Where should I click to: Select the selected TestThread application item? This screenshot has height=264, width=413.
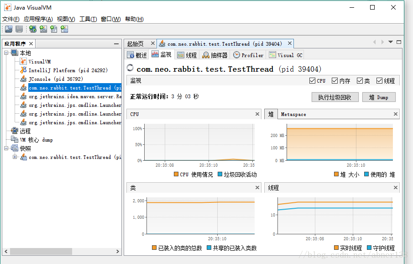(x=75, y=88)
